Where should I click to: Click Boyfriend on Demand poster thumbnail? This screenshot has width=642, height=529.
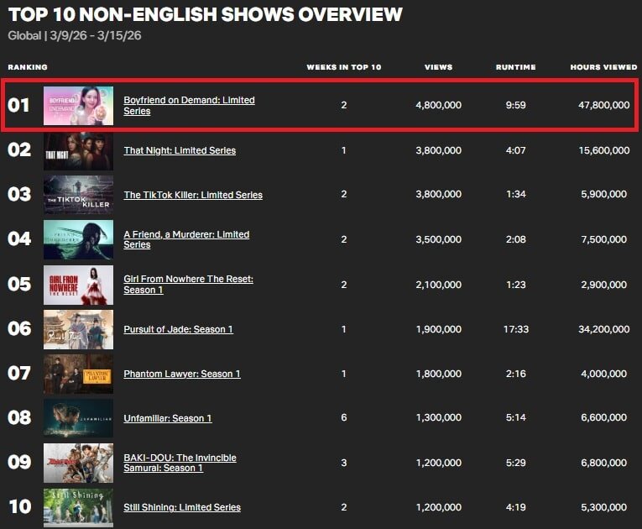[79, 106]
